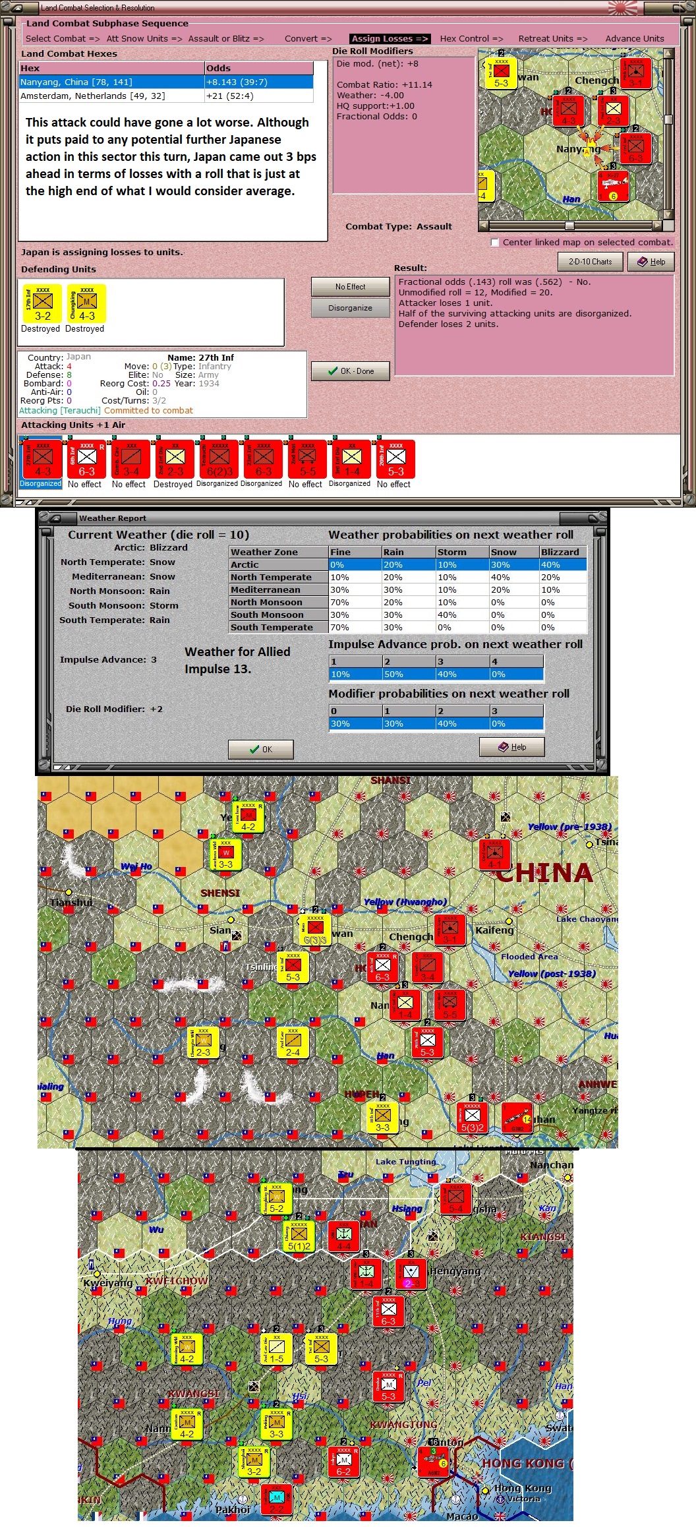The height and width of the screenshot is (1527, 696).
Task: Click the No Effect button
Action: [x=350, y=287]
